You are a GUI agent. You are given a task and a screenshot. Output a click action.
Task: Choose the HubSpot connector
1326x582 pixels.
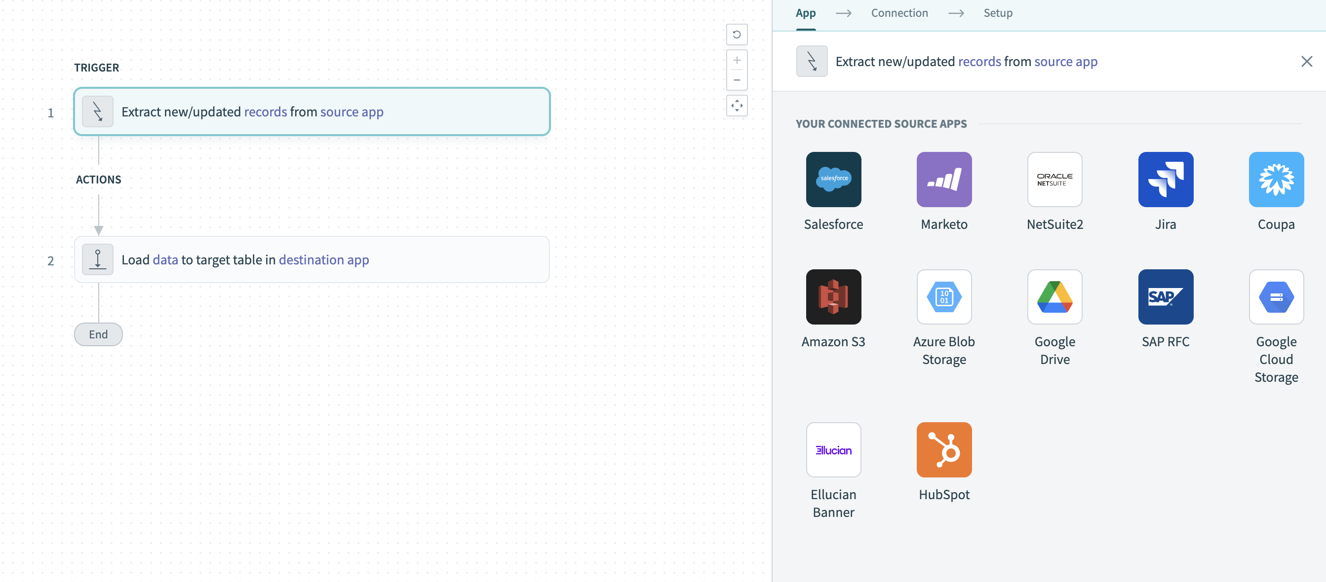coord(943,460)
